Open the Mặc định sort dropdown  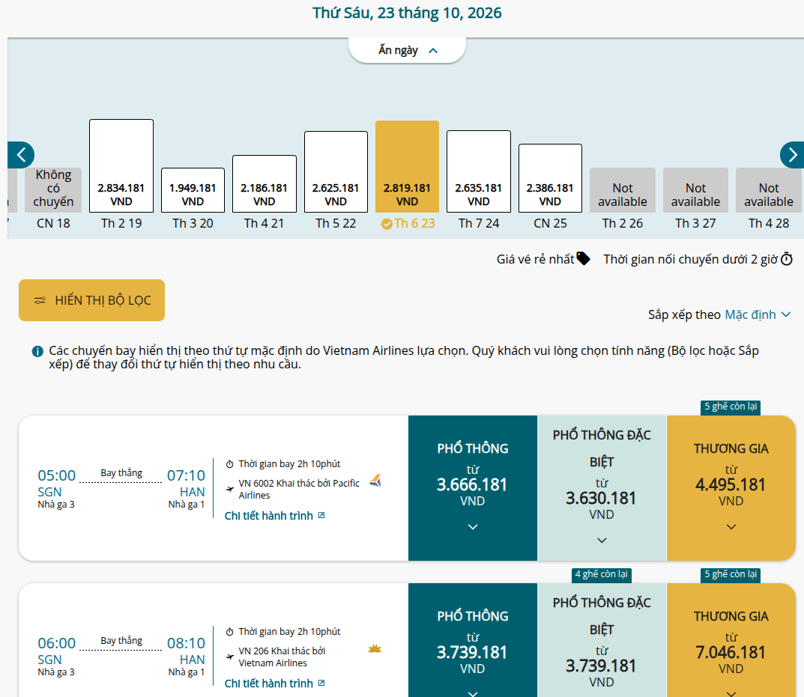tap(758, 314)
